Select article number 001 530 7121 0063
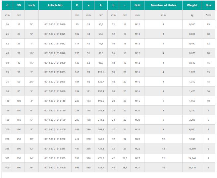The height and width of the screenshot is (178, 217). 55,63
